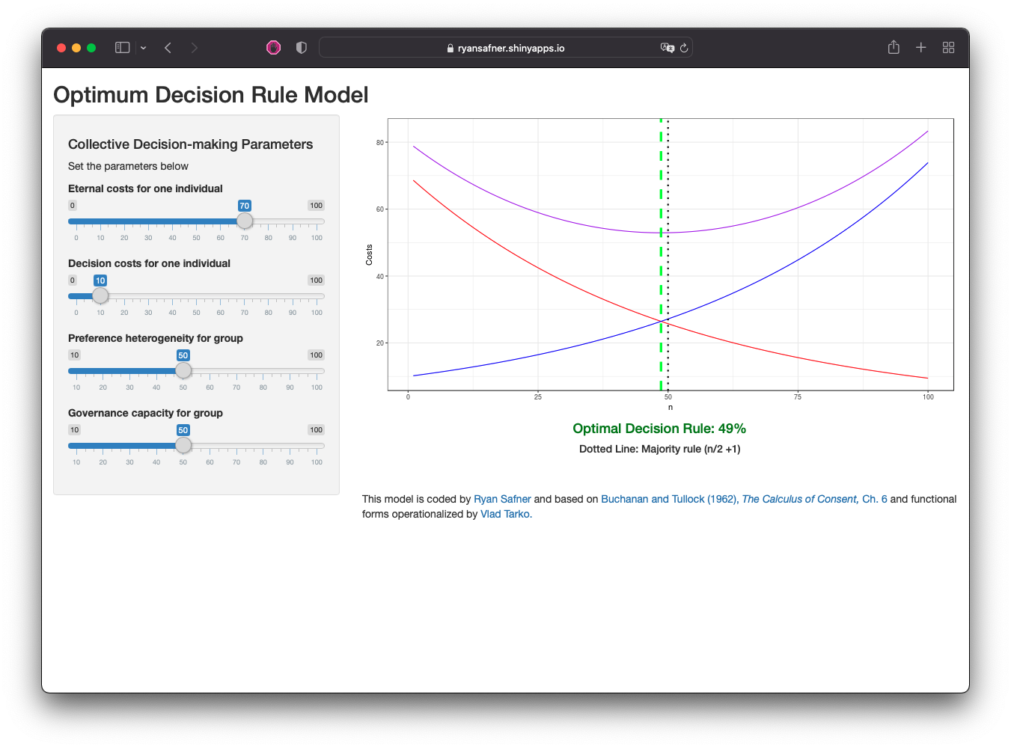Show the tab overview grid icon
The width and height of the screenshot is (1011, 748).
948,48
